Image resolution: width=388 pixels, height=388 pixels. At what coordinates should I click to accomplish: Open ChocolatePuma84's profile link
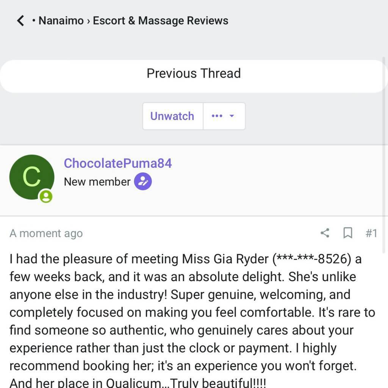118,163
